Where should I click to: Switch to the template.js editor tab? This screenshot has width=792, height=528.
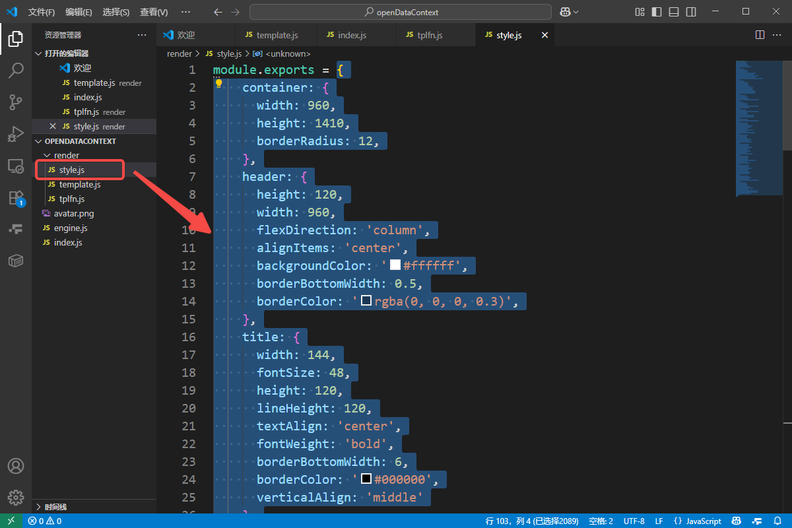277,35
